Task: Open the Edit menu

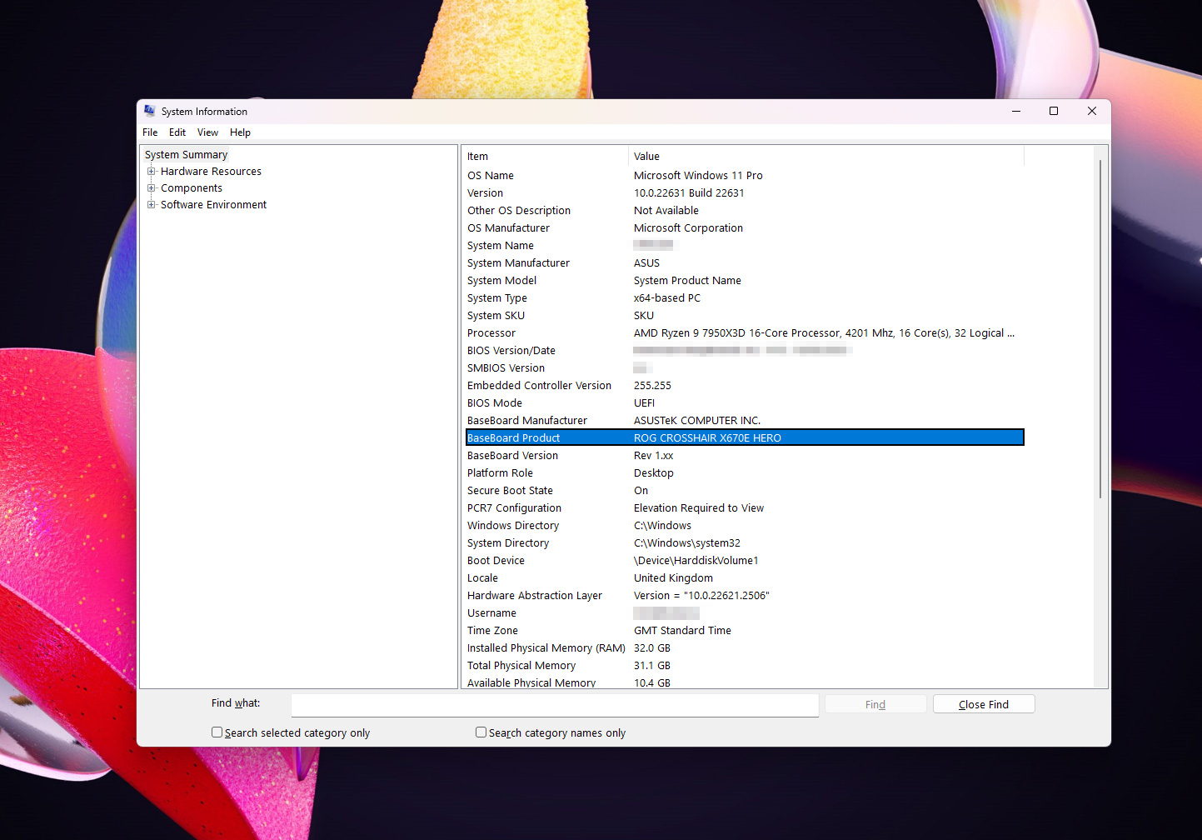Action: coord(177,132)
